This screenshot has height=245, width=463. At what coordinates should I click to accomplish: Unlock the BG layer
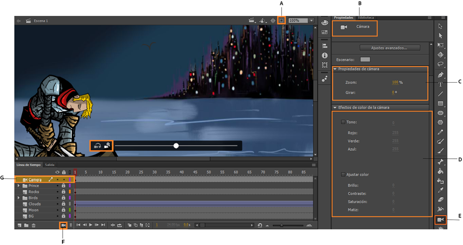pos(64,216)
